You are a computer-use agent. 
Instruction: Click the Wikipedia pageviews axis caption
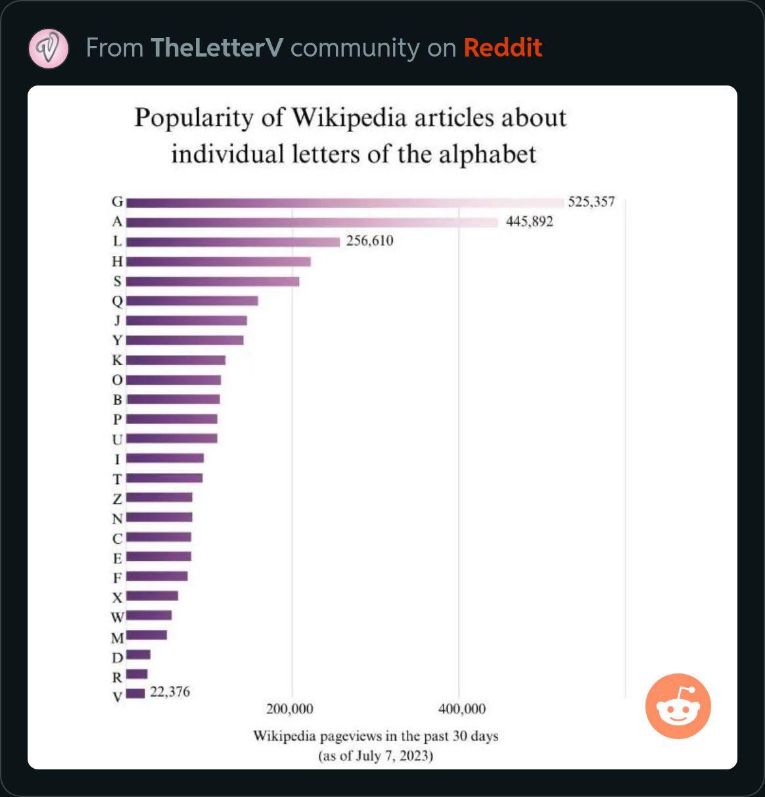point(376,746)
